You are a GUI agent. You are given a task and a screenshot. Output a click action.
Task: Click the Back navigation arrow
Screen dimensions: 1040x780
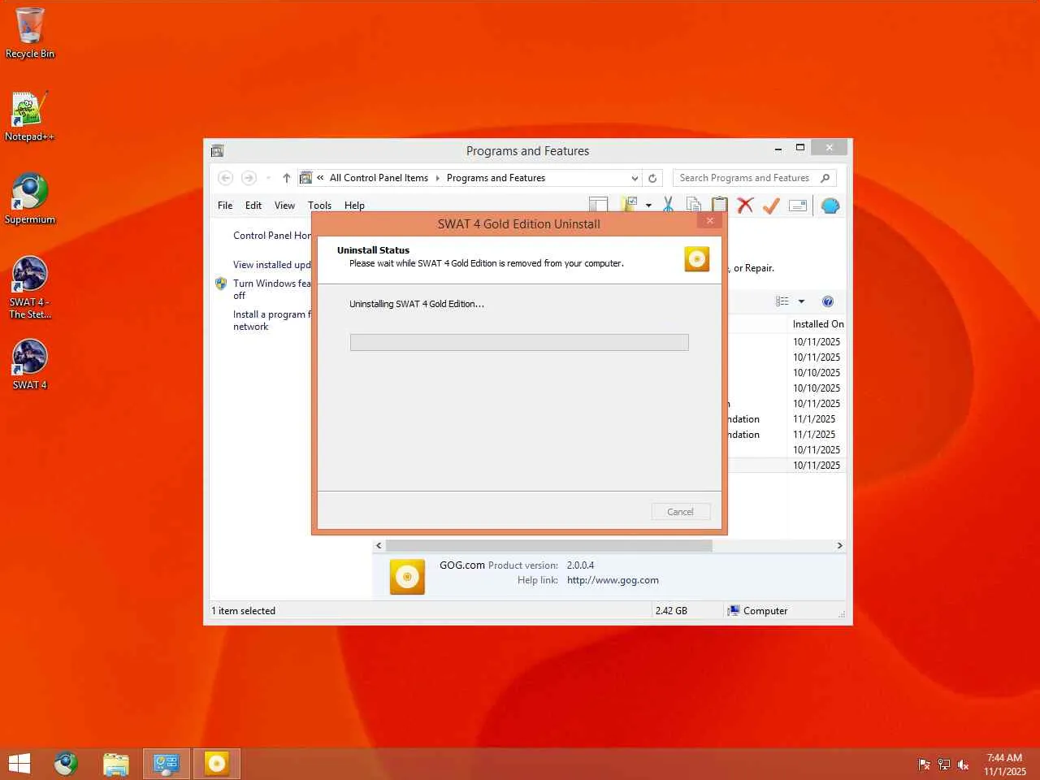(226, 178)
